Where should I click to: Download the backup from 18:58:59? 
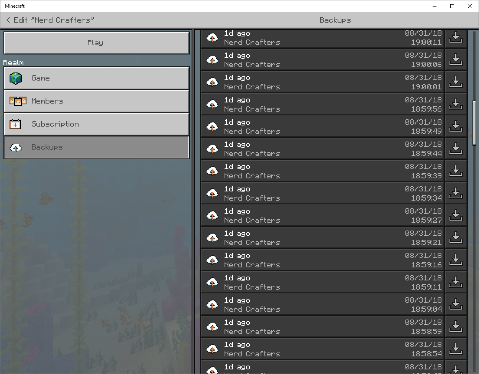[456, 326]
